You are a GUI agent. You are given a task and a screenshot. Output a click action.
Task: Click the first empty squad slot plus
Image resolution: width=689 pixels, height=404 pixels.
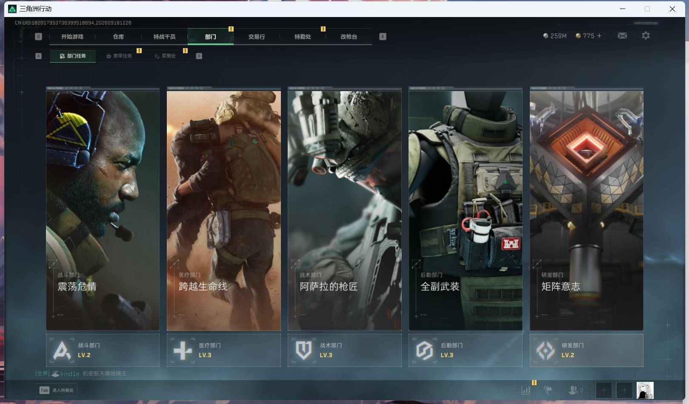[x=603, y=390]
